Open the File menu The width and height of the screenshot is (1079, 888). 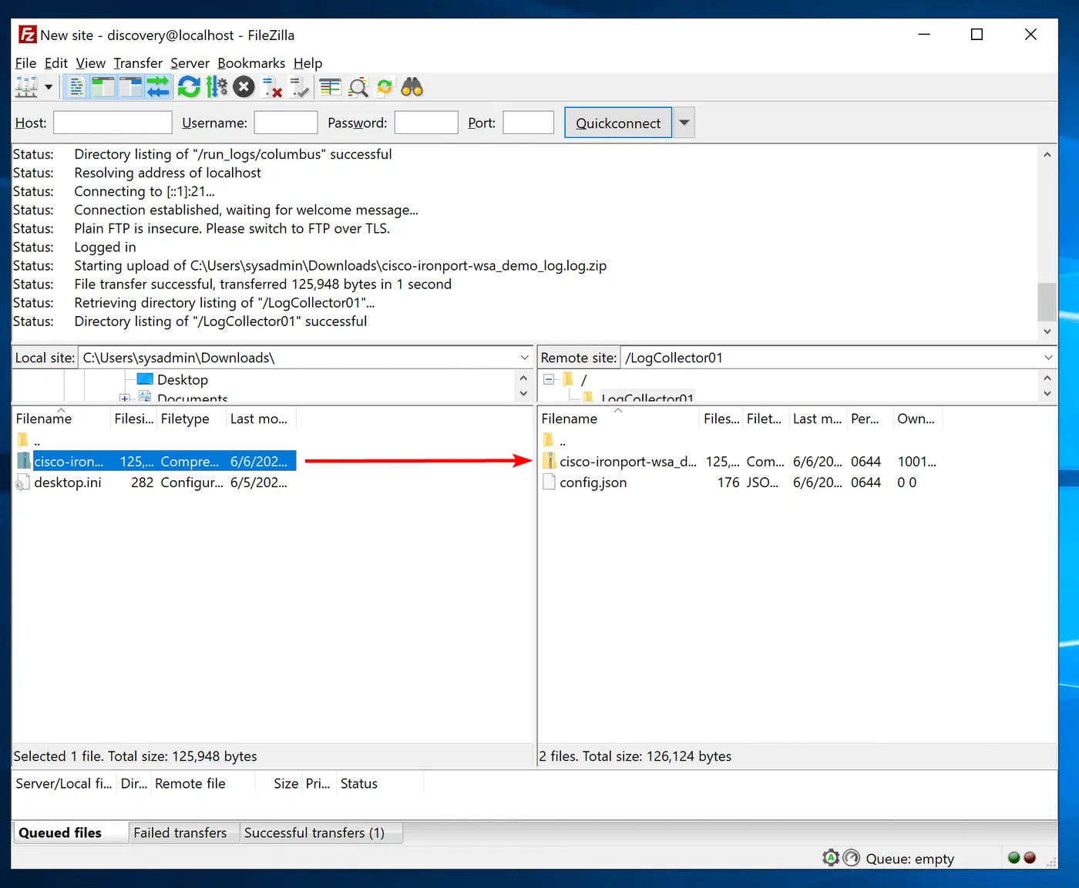tap(25, 63)
